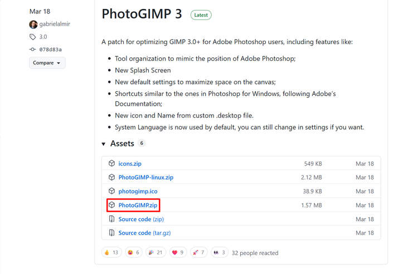
Task: Click the file-zip icon beside Source code (zip)
Action: (111, 219)
